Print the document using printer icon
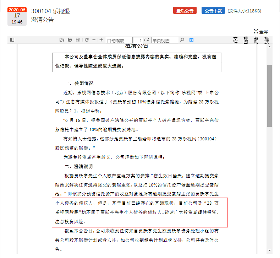Screen dimensions: 280x258 point(70,40)
